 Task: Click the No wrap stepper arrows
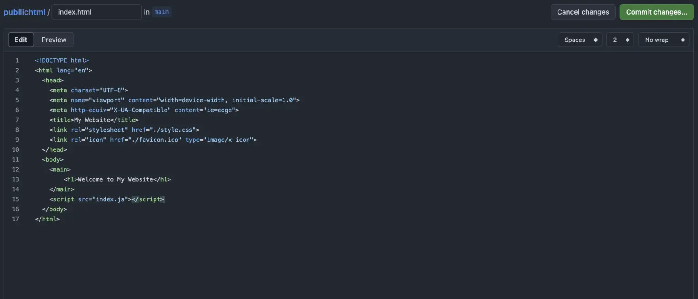tap(682, 40)
